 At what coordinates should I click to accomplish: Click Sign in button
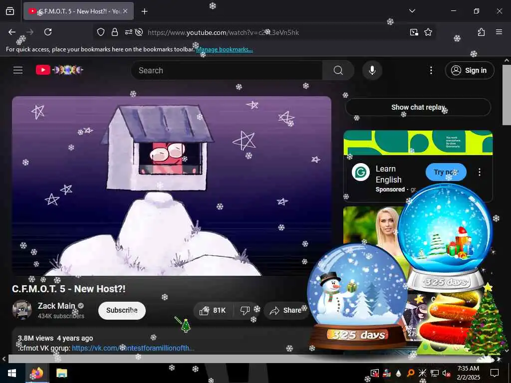tap(470, 70)
